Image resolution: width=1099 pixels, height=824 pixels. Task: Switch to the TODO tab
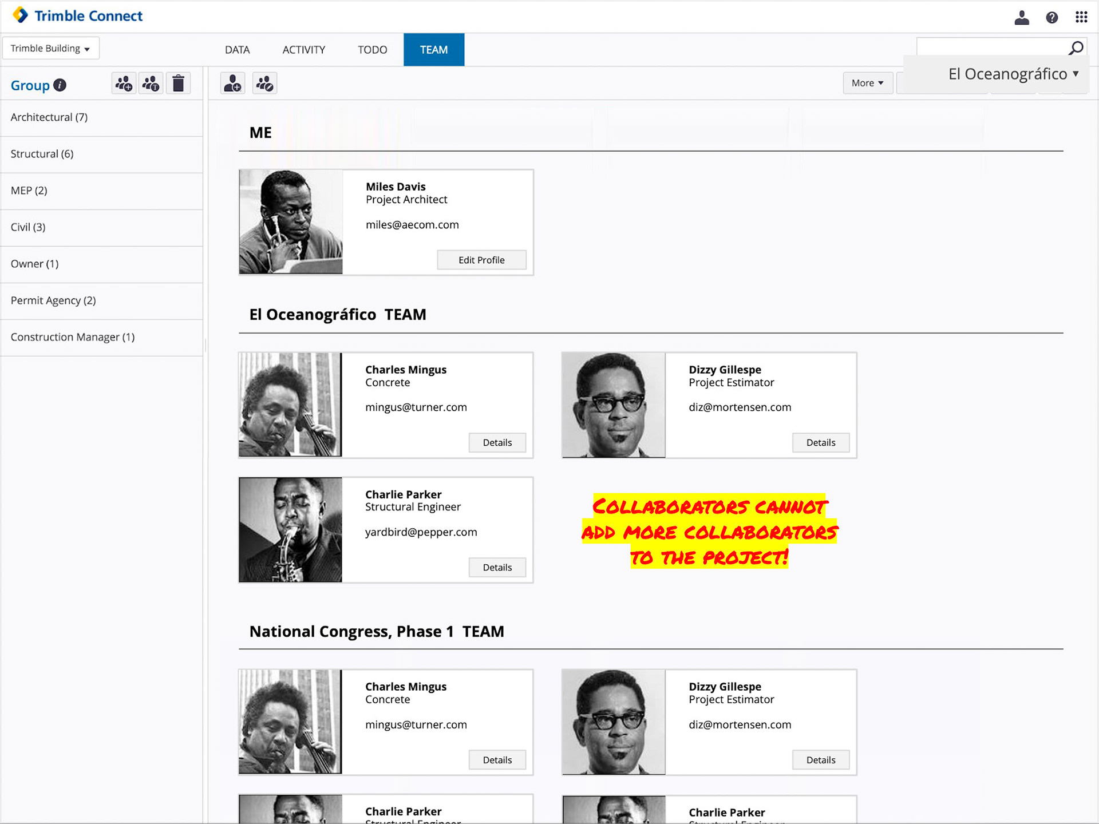[x=372, y=50]
